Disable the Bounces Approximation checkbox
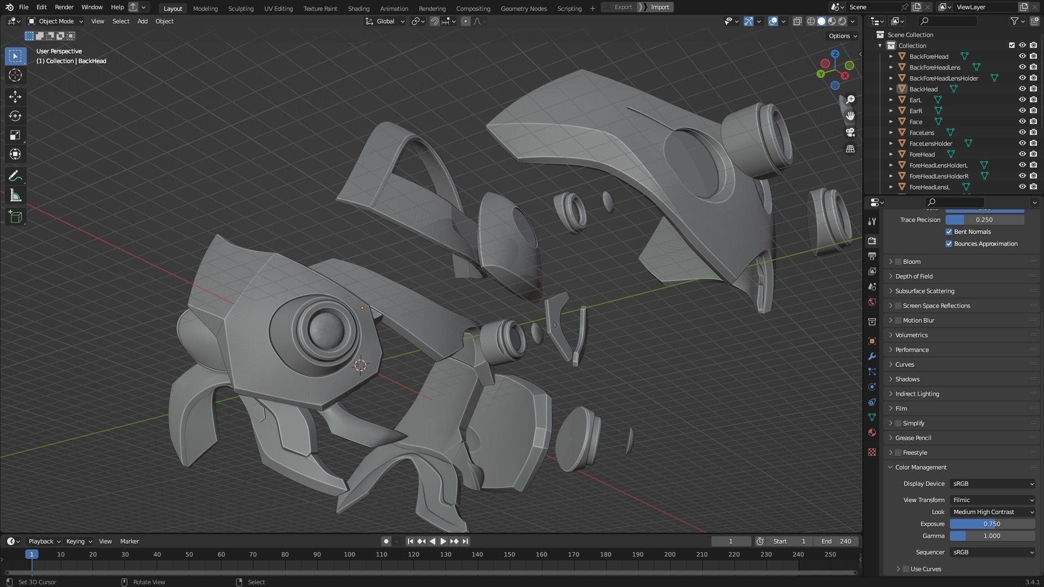The height and width of the screenshot is (587, 1044). [949, 244]
